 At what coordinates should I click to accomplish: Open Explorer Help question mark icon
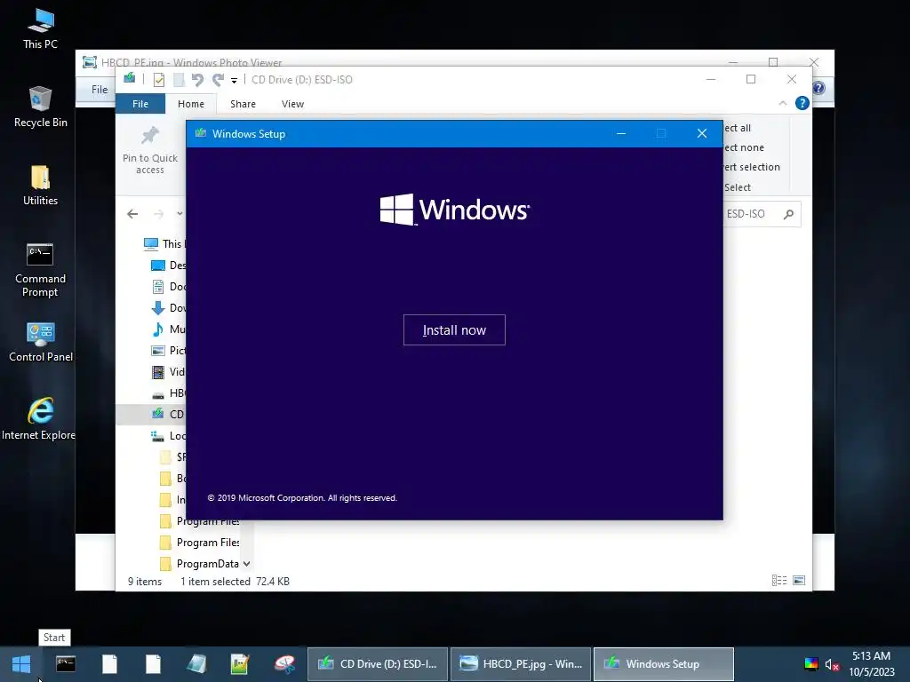802,103
